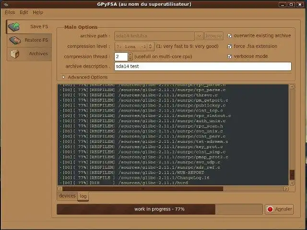Expand the Advanced Options section
307x230 pixels.
pyautogui.click(x=64, y=77)
